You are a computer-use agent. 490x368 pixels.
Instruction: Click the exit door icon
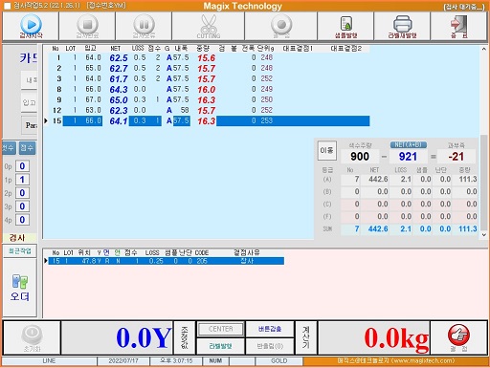pyautogui.click(x=458, y=24)
